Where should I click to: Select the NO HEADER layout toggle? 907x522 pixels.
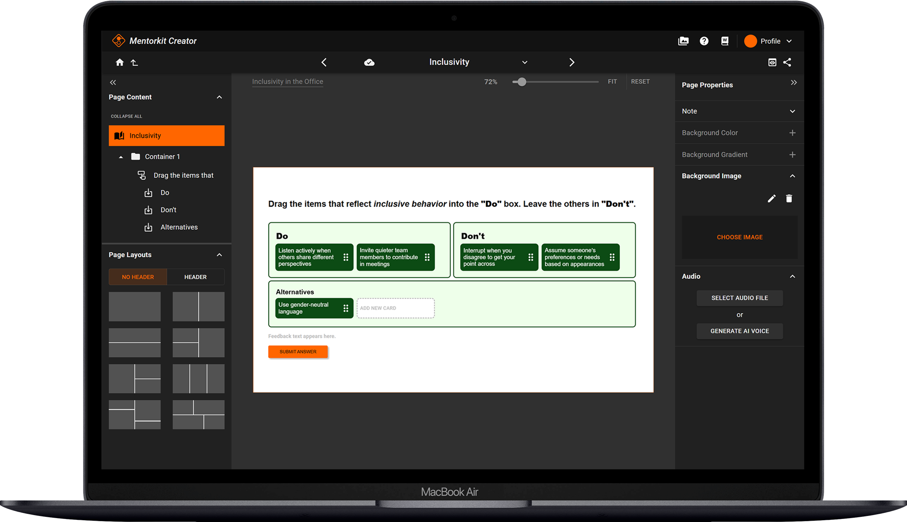click(138, 277)
